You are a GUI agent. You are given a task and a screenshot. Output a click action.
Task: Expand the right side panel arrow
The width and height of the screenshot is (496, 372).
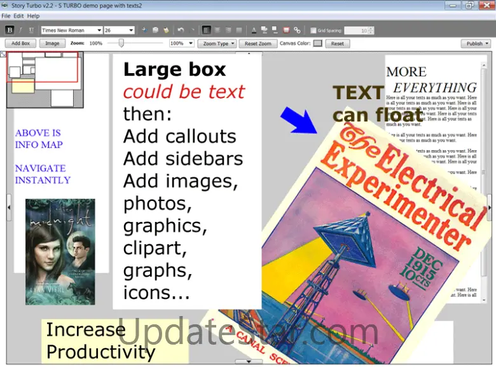point(490,207)
